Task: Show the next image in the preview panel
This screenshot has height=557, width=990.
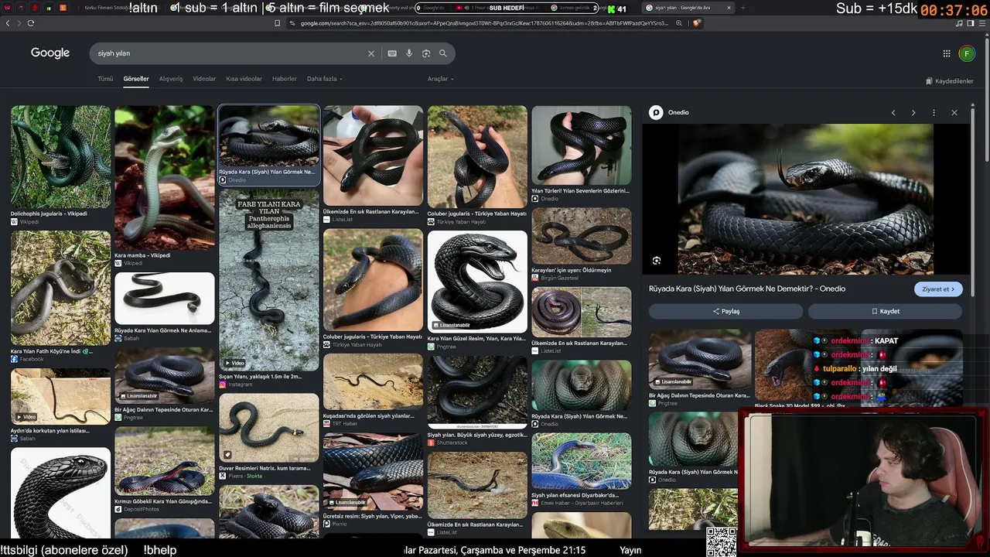Action: [x=913, y=113]
